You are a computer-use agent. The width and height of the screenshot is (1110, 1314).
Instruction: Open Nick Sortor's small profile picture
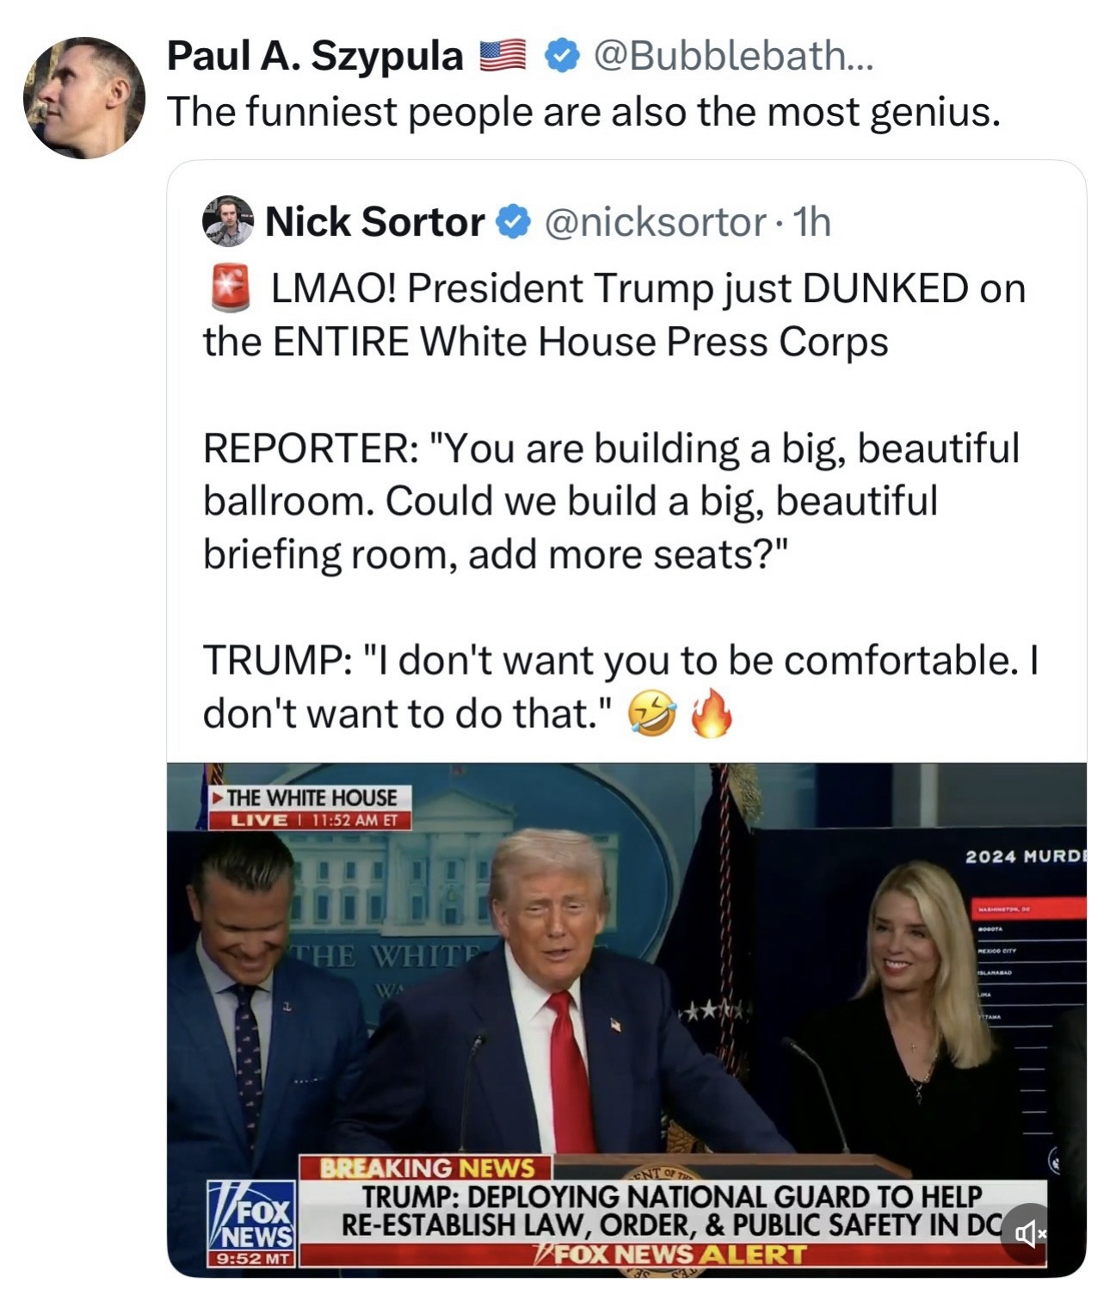(228, 221)
